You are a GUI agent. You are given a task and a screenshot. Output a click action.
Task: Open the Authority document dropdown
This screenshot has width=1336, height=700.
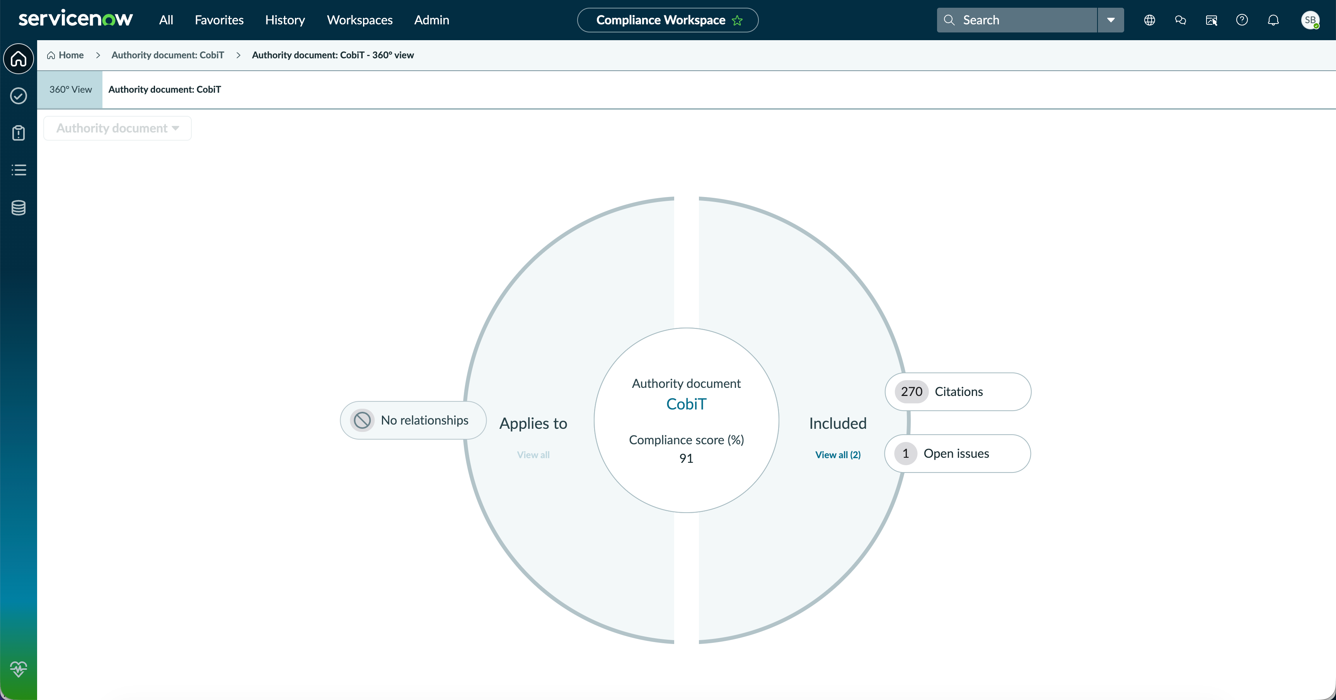pyautogui.click(x=117, y=128)
